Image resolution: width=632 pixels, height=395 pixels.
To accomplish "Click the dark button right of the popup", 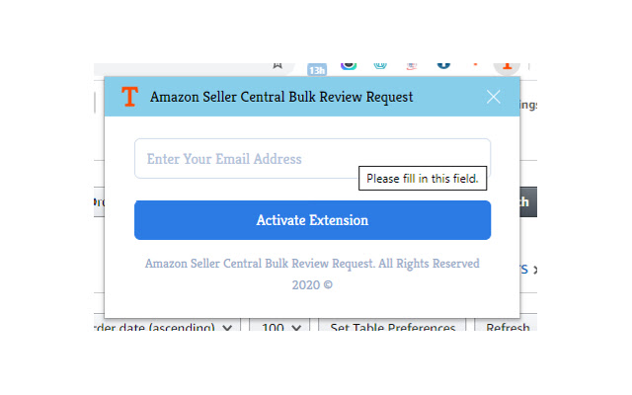I will pyautogui.click(x=526, y=202).
